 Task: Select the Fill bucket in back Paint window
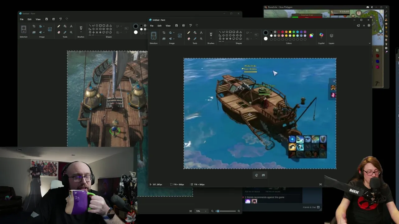(x=65, y=26)
